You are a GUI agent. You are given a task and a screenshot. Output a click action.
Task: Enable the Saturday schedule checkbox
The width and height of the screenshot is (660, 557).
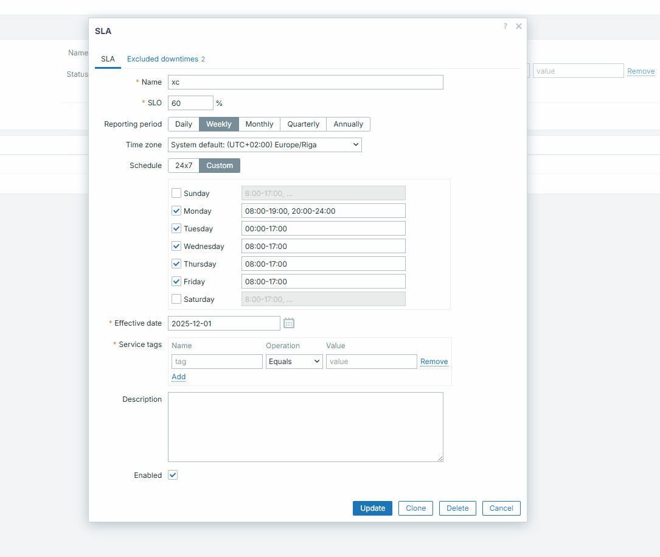[x=176, y=299]
